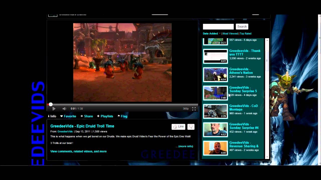Click the video list scrollbar up arrow
The height and width of the screenshot is (180, 321).
pos(267,40)
